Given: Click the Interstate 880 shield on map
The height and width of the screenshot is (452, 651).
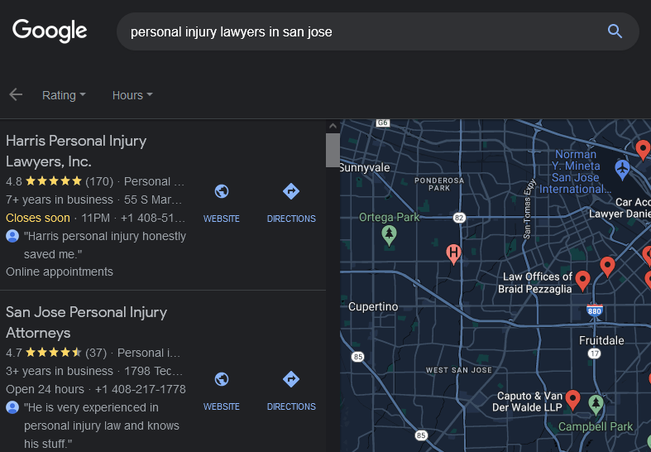Looking at the screenshot, I should click(595, 310).
